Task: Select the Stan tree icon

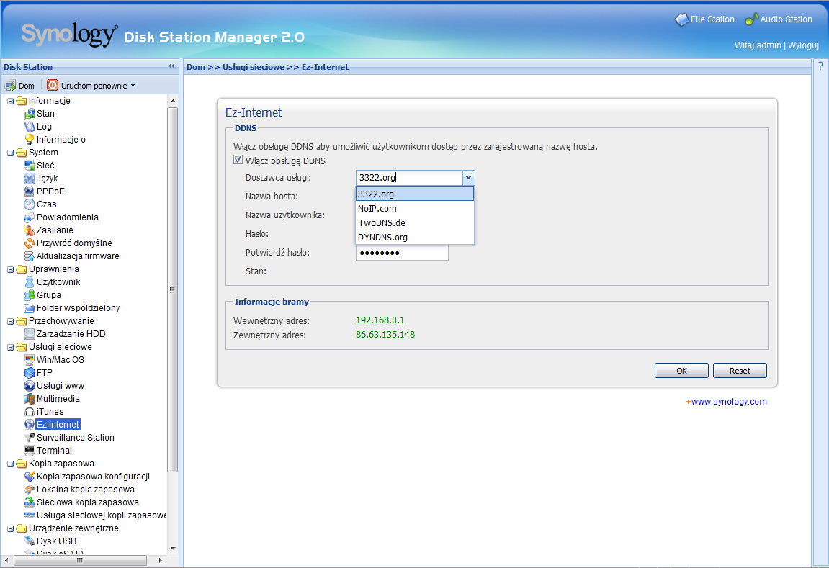Action: [30, 114]
